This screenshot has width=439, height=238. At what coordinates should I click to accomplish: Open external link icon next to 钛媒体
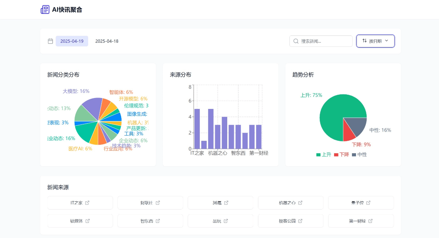(x=87, y=221)
